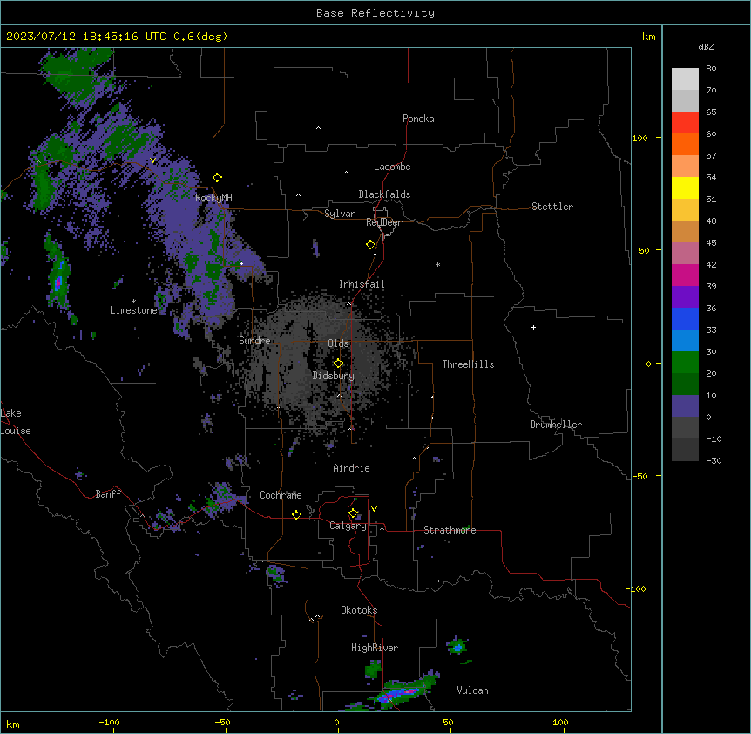Click the Stettler city label

(552, 207)
